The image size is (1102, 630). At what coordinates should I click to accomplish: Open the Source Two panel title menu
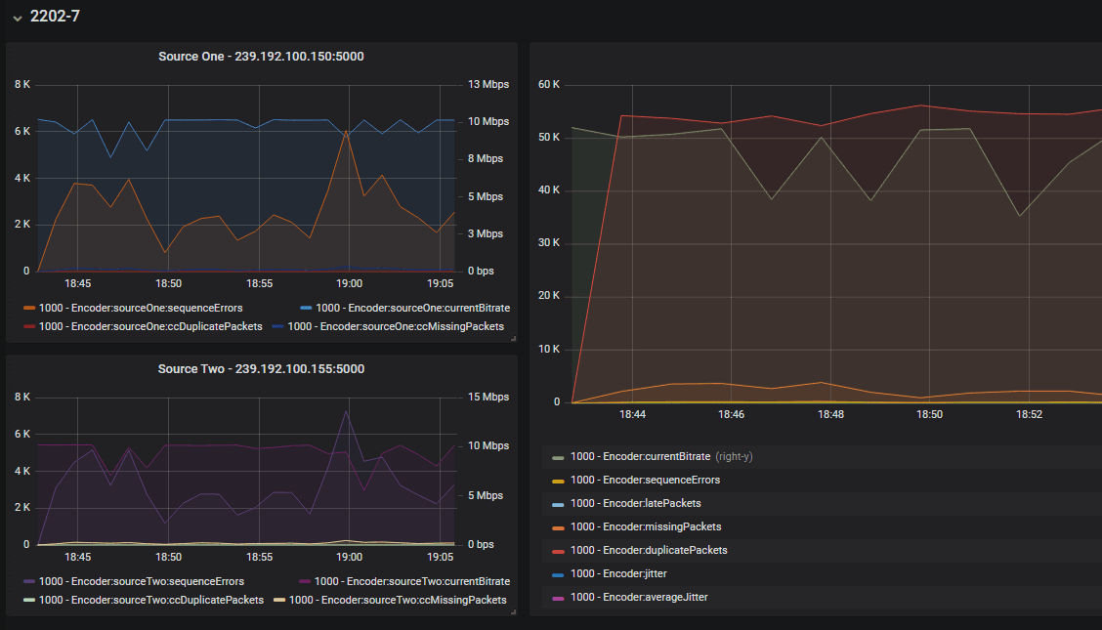click(261, 369)
